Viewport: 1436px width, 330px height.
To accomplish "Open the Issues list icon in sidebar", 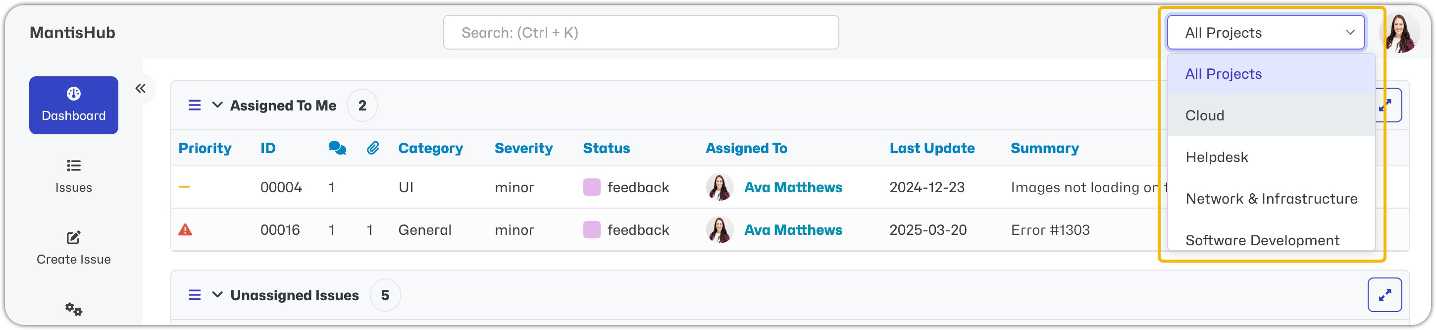I will pyautogui.click(x=74, y=165).
